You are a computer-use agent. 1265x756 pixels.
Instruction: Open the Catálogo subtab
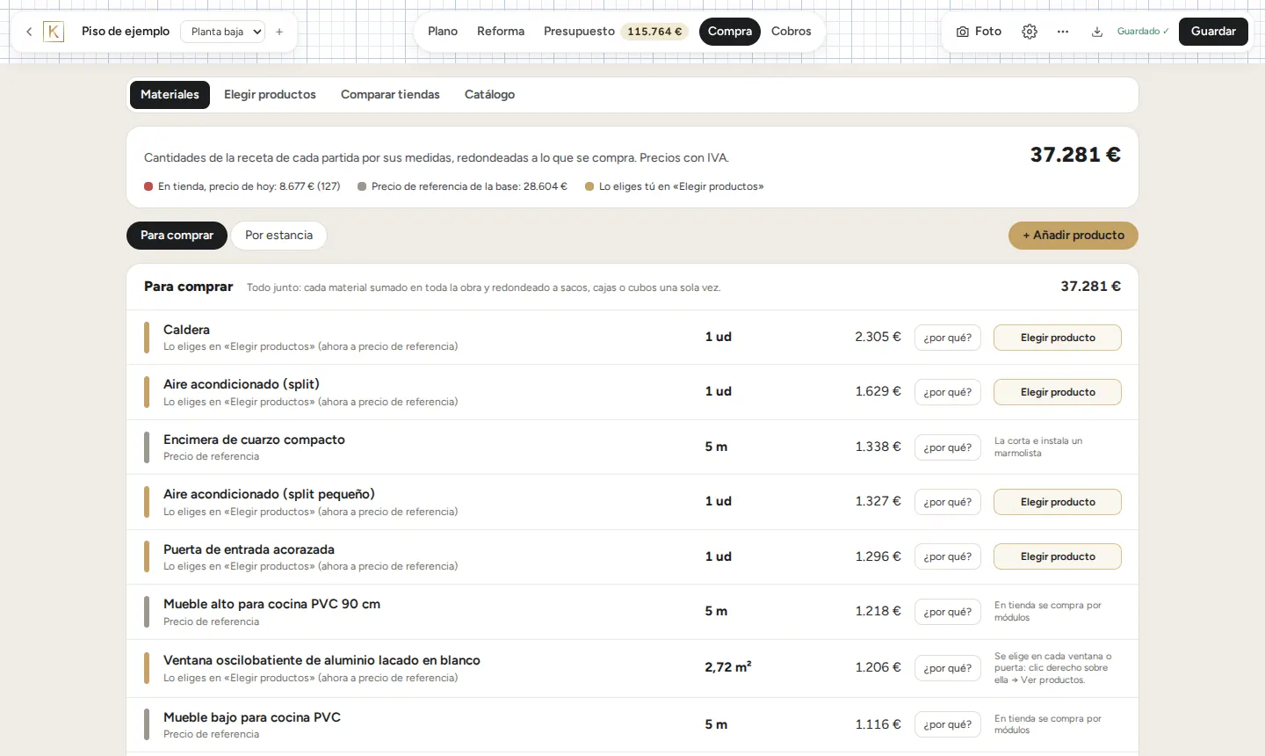coord(489,95)
